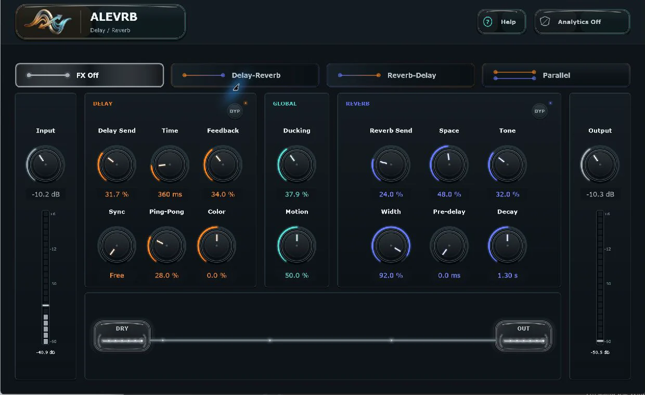Click the Sync knob set to Free
This screenshot has width=645, height=395.
[x=117, y=245]
